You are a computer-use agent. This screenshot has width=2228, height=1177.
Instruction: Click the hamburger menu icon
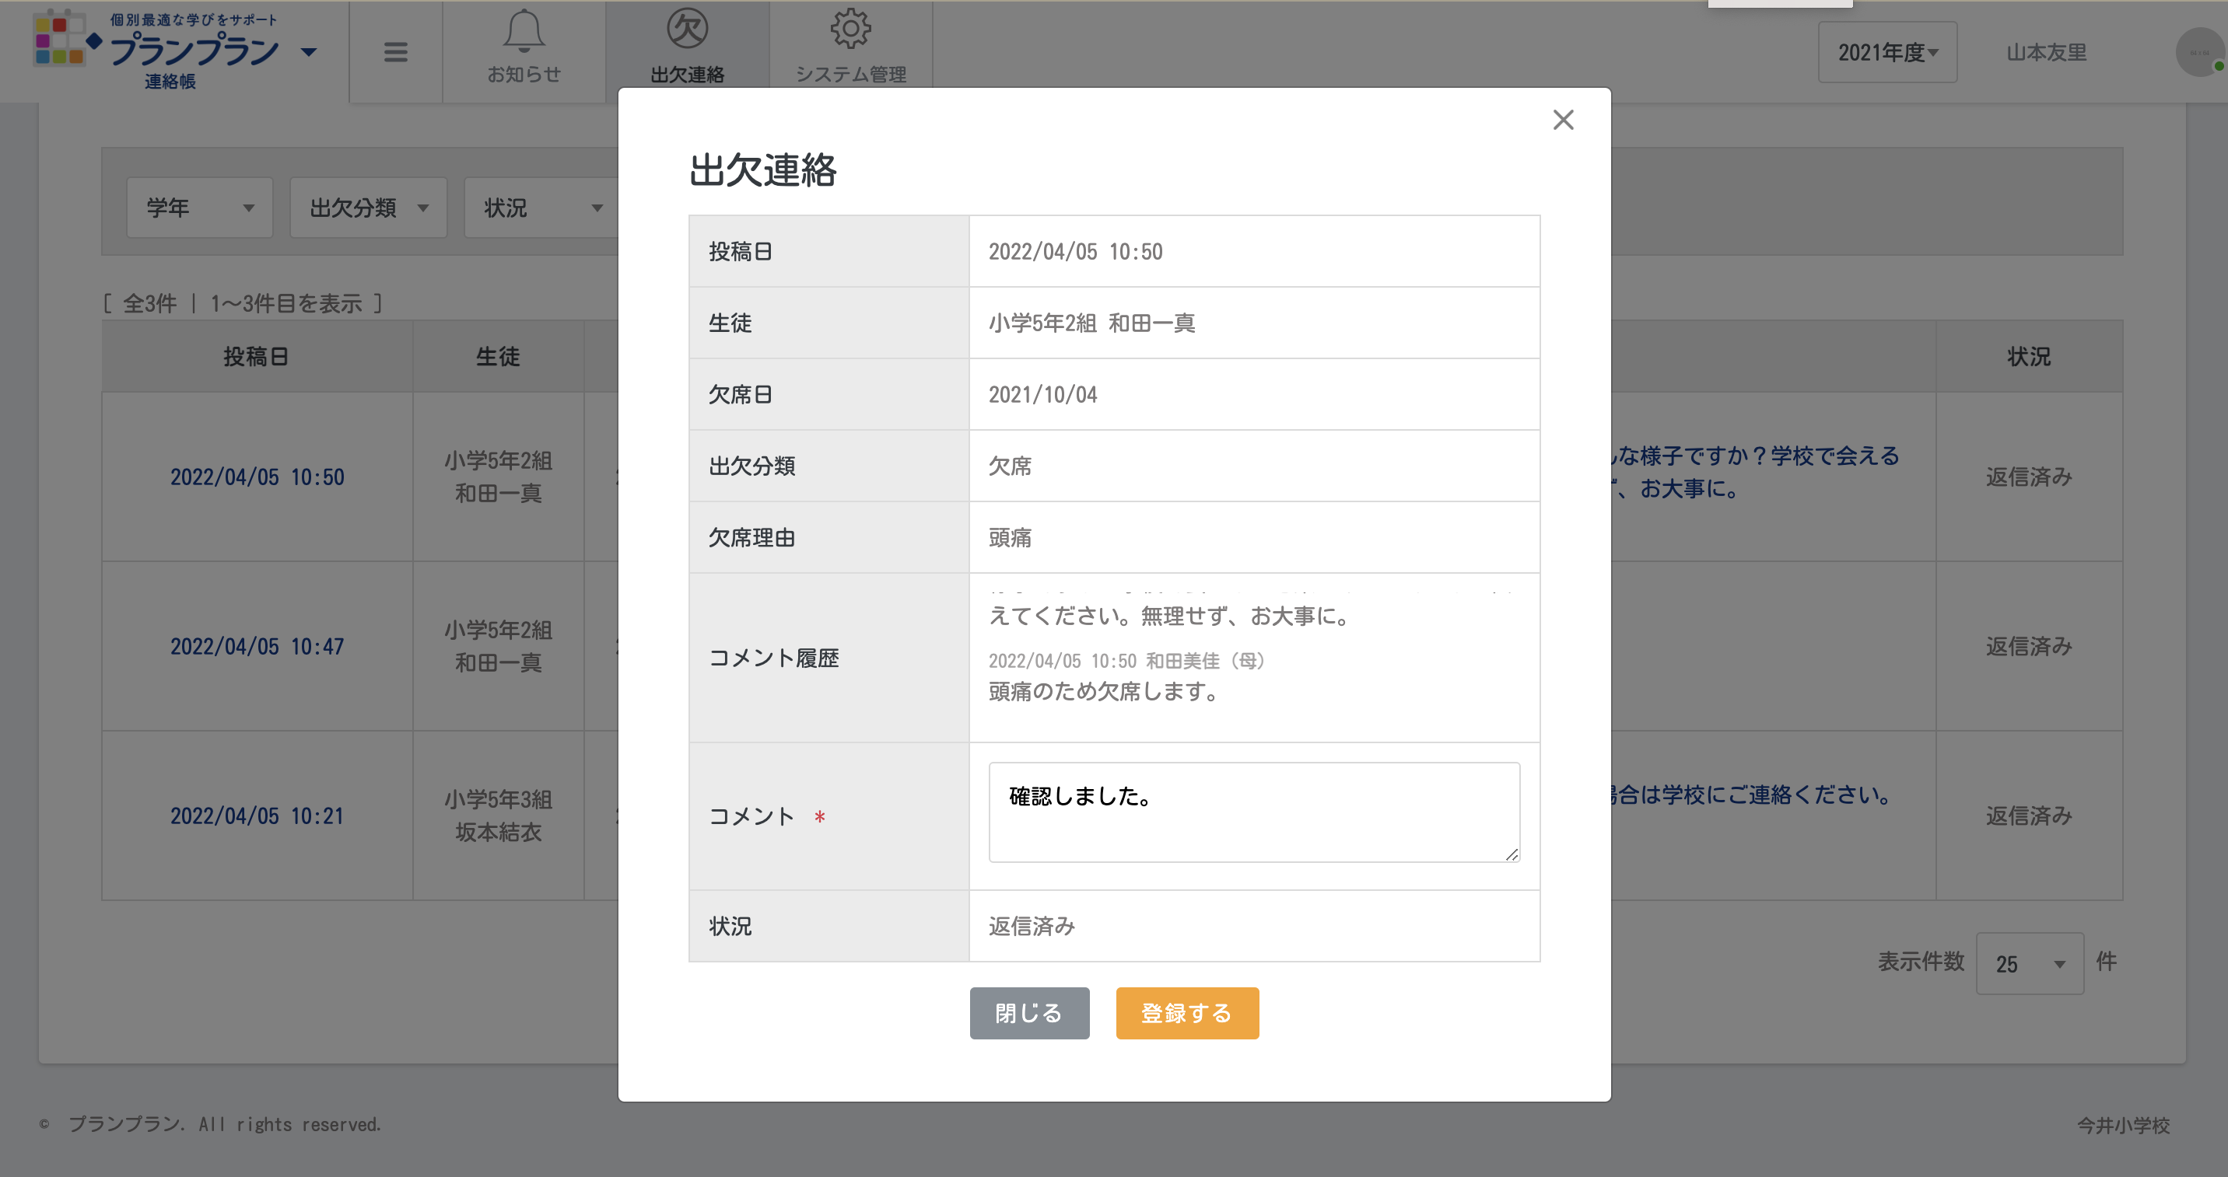coord(395,52)
